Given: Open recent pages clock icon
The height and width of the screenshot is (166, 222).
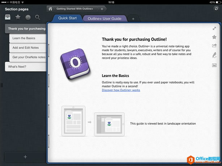Looking at the screenshot, I should (x=28, y=17).
